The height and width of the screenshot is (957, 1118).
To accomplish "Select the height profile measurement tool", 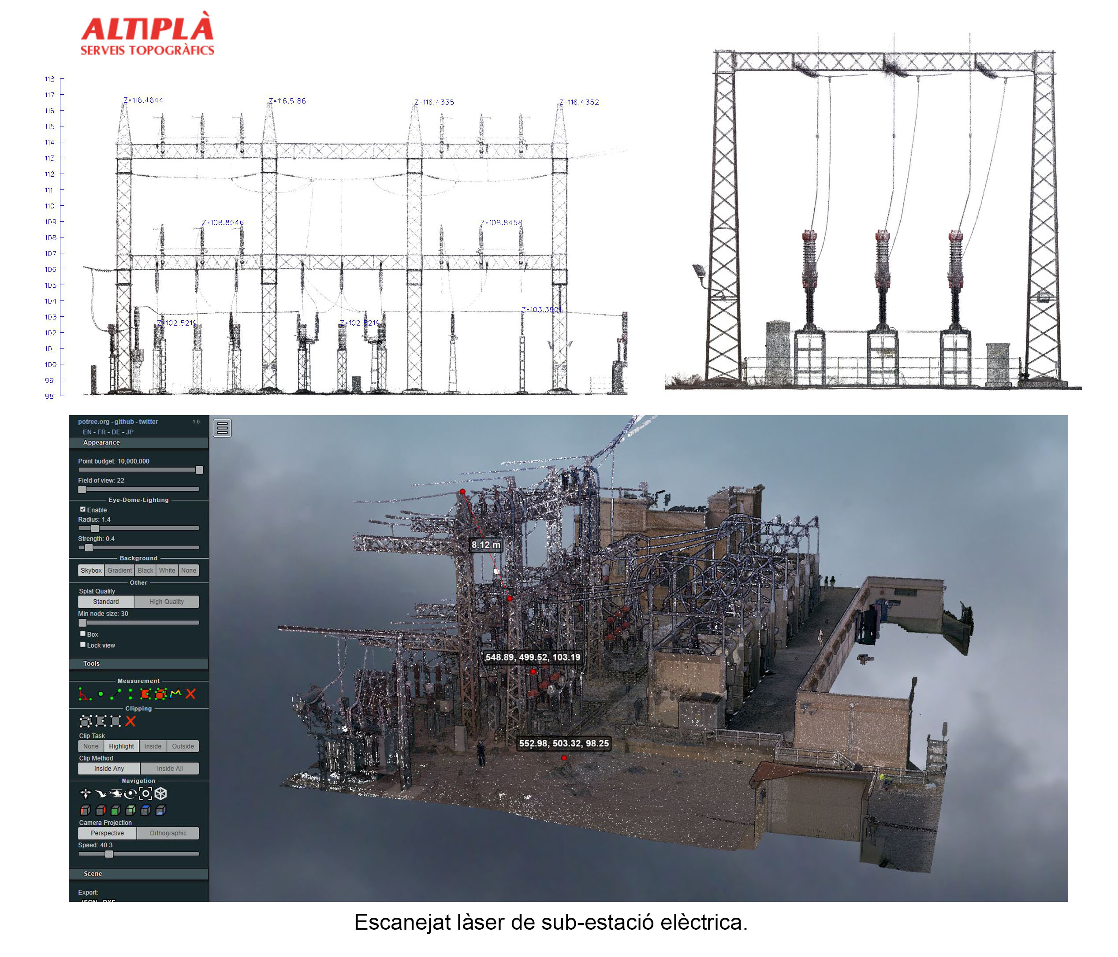I will pos(175,694).
